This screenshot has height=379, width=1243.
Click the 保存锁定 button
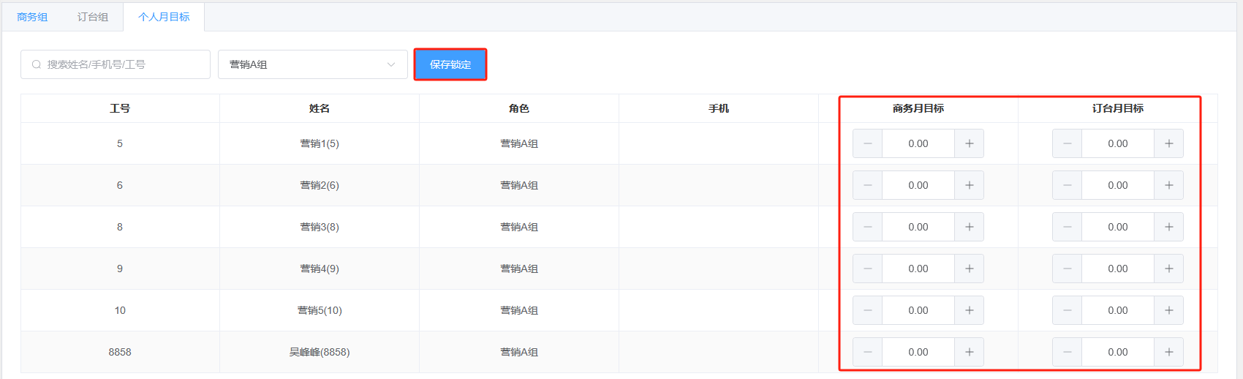coord(450,64)
